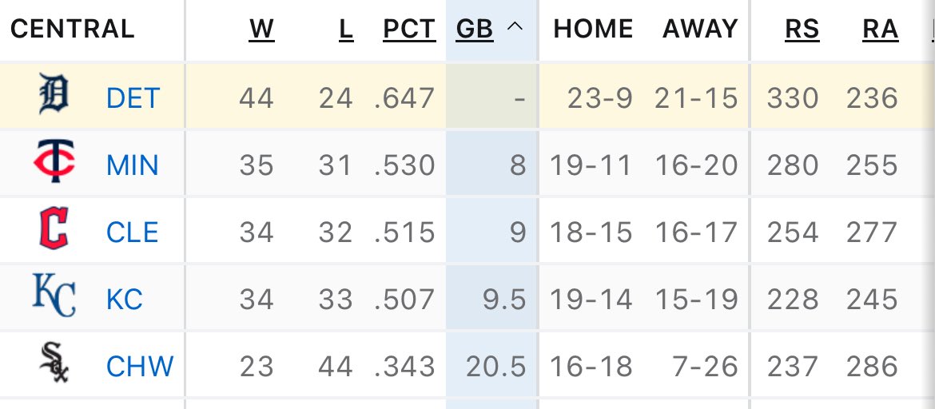This screenshot has width=935, height=409.
Task: Open the KC team link
Action: coord(125,300)
